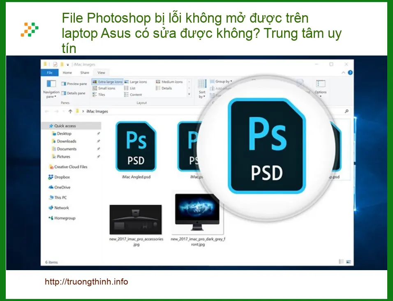Click the orange and green site logo
Image resolution: width=393 pixels, height=301 pixels.
click(x=30, y=30)
